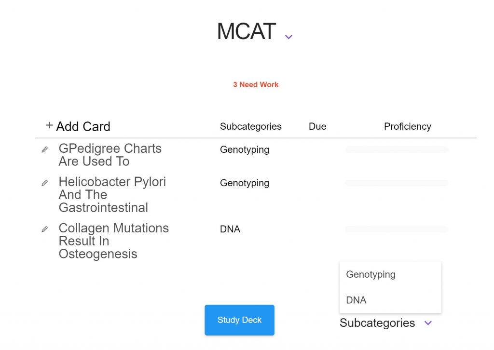
Task: Click the edit pencil for Helicobacter Pylori card
Action: [45, 183]
